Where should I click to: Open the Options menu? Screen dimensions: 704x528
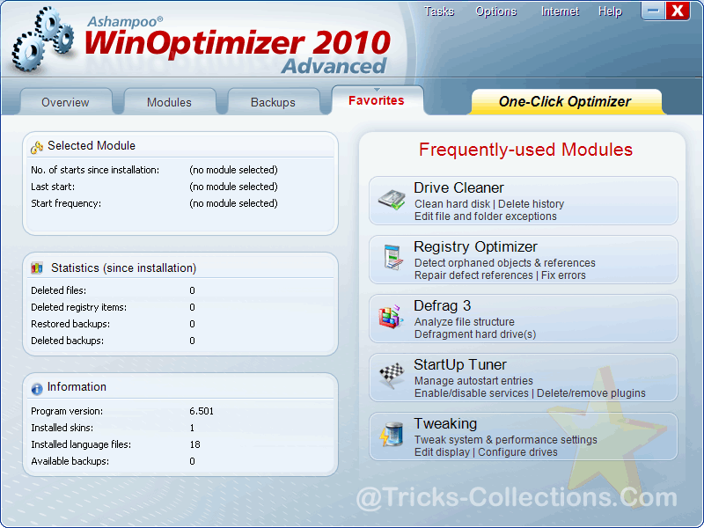coord(496,11)
